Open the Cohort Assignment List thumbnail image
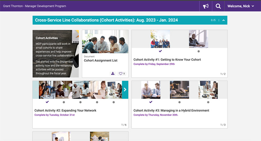 coord(105,41)
